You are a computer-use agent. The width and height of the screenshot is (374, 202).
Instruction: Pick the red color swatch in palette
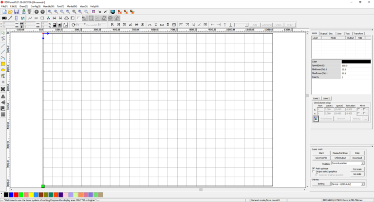click(x=16, y=195)
